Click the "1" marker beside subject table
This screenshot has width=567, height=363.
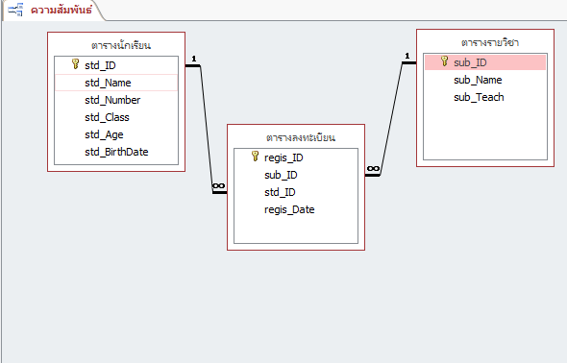pos(407,56)
